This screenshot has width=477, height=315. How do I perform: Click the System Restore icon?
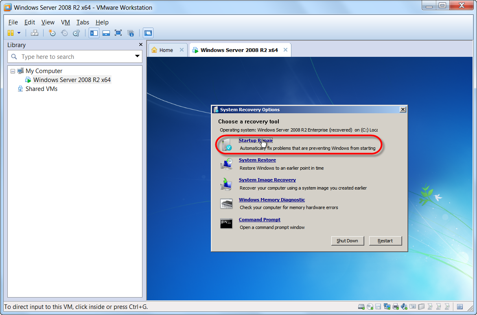pyautogui.click(x=227, y=164)
